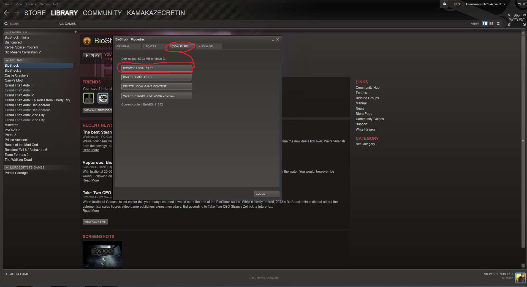Viewport: 527px width, 287px height.
Task: Open Read More under Rapturous article
Action: (x=91, y=180)
